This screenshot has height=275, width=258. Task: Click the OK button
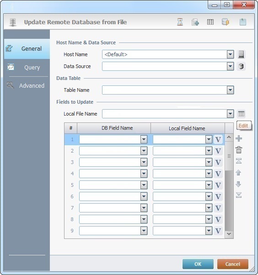point(198,264)
